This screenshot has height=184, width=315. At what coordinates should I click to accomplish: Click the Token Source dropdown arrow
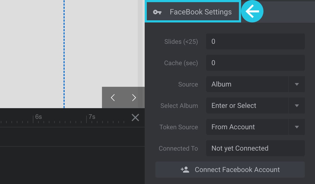(297, 127)
